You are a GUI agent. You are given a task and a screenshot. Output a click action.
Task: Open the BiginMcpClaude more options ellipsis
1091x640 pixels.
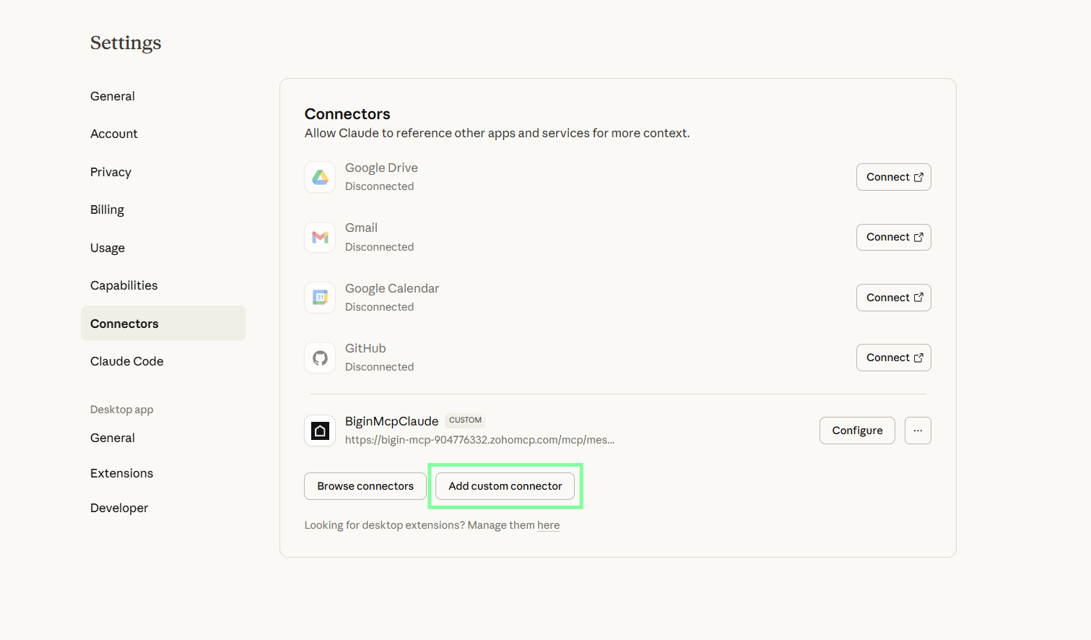pyautogui.click(x=918, y=431)
